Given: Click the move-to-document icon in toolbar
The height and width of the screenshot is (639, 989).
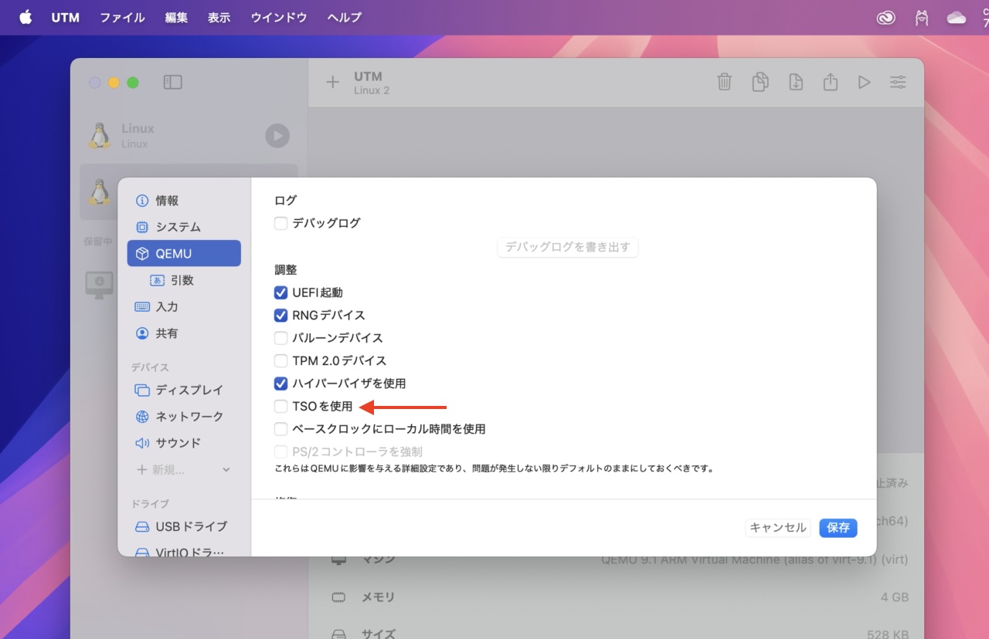Looking at the screenshot, I should tap(796, 82).
